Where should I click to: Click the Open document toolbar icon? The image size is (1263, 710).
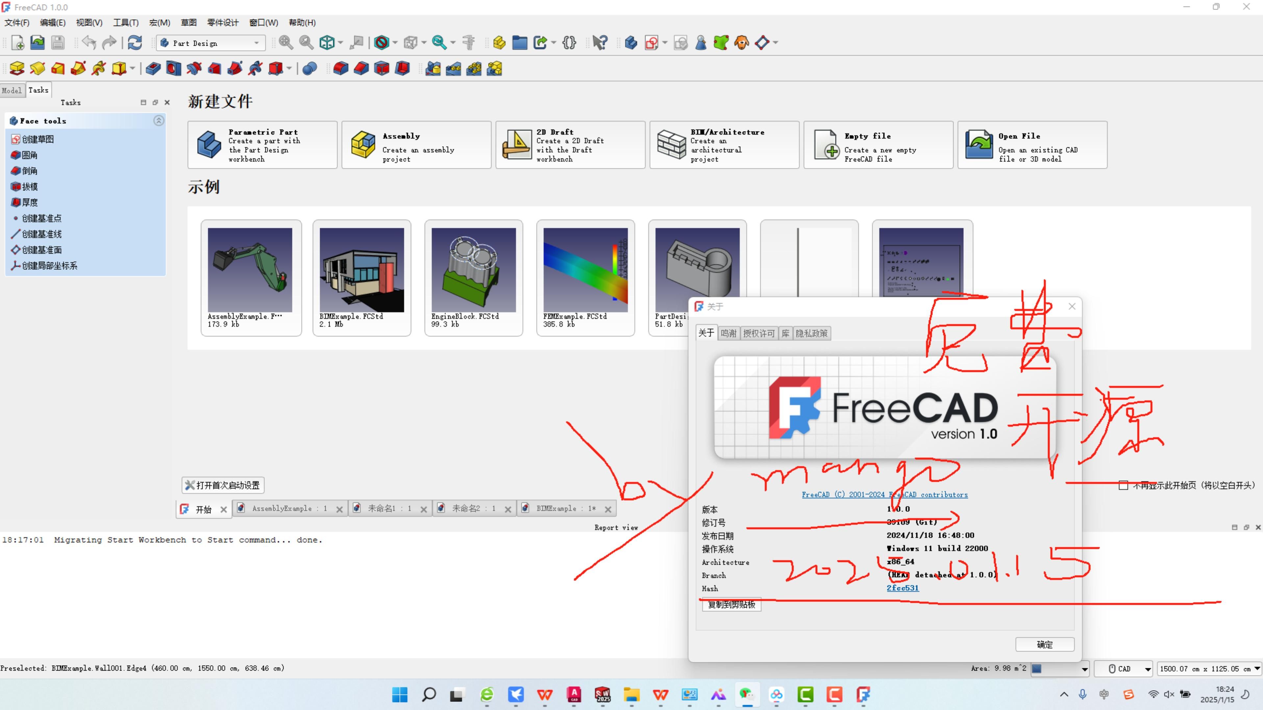(x=38, y=43)
